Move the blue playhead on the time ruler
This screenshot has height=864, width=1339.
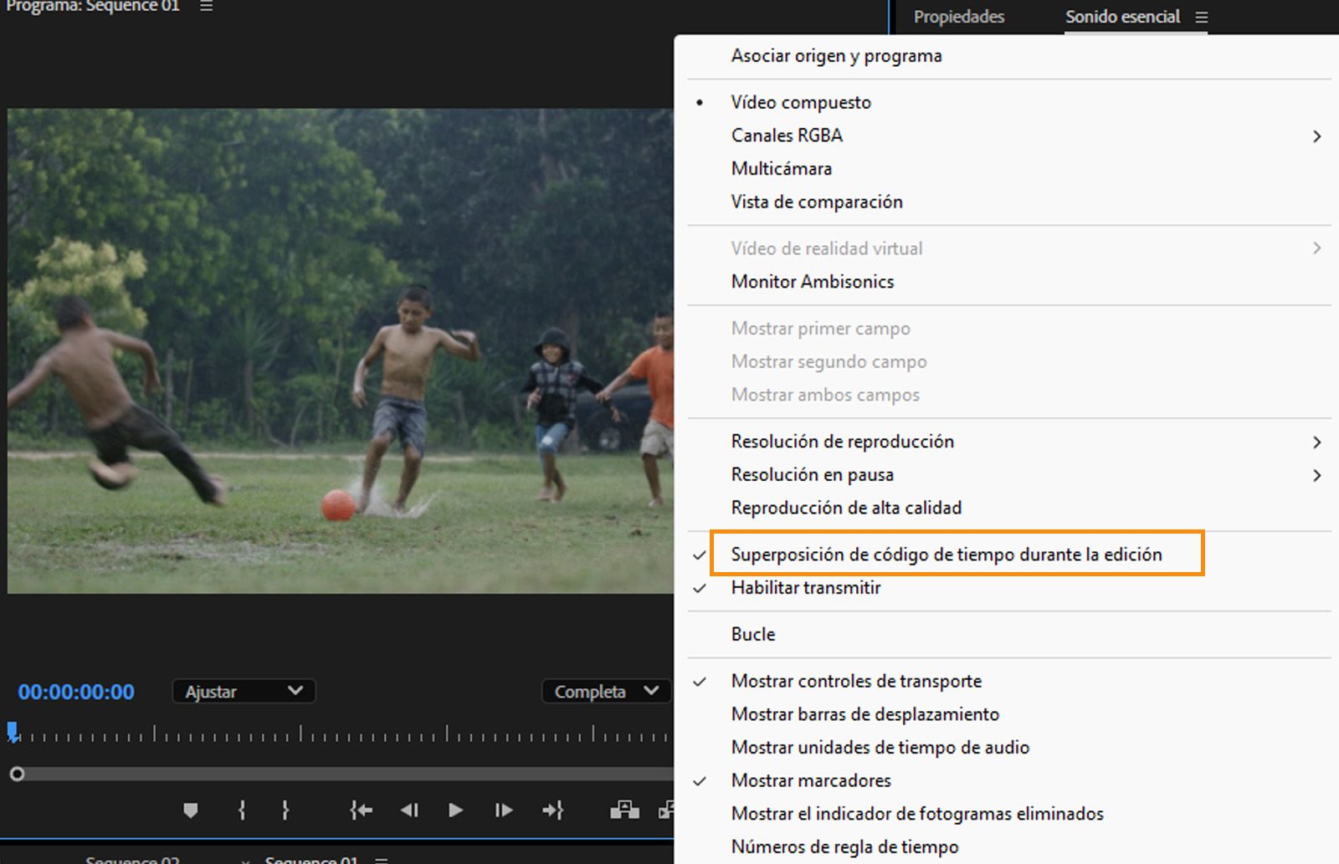tap(13, 729)
